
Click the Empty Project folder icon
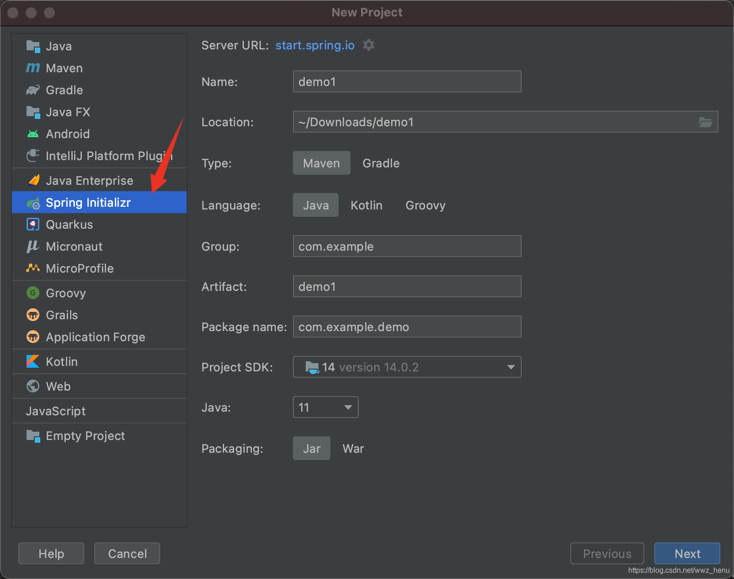coord(33,436)
